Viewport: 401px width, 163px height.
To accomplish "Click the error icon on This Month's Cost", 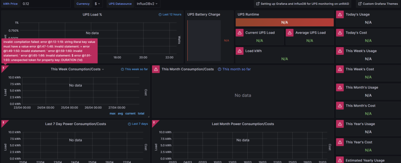I will point(340,106).
